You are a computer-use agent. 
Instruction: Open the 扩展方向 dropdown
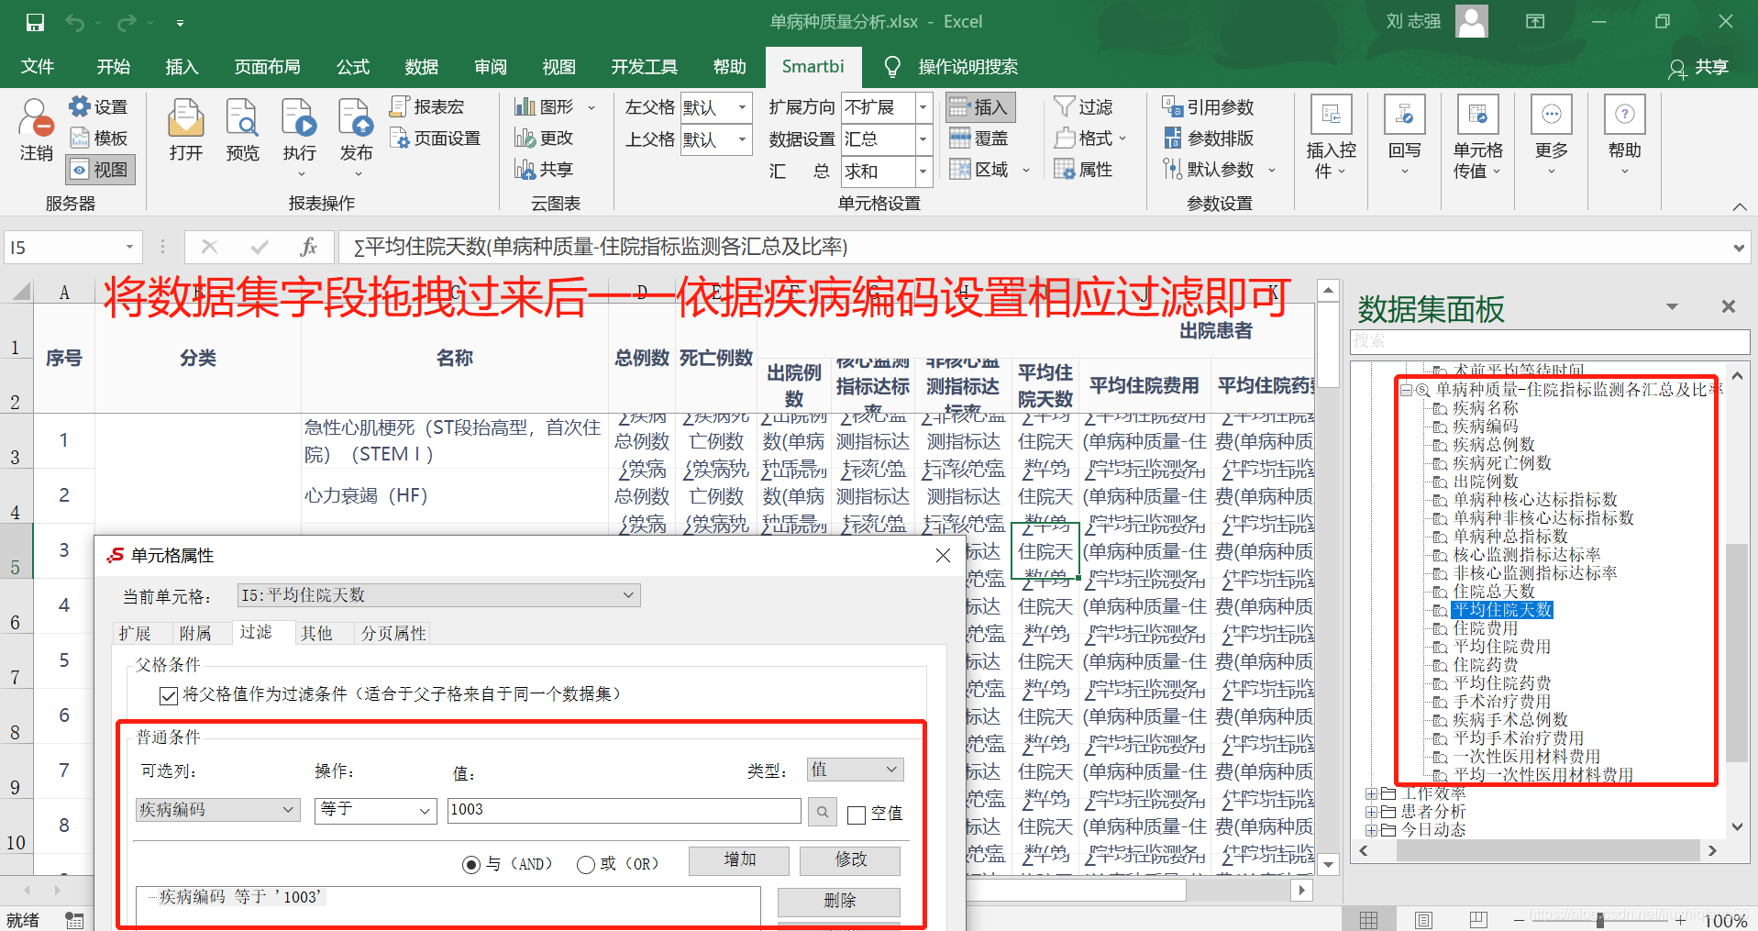click(x=923, y=107)
